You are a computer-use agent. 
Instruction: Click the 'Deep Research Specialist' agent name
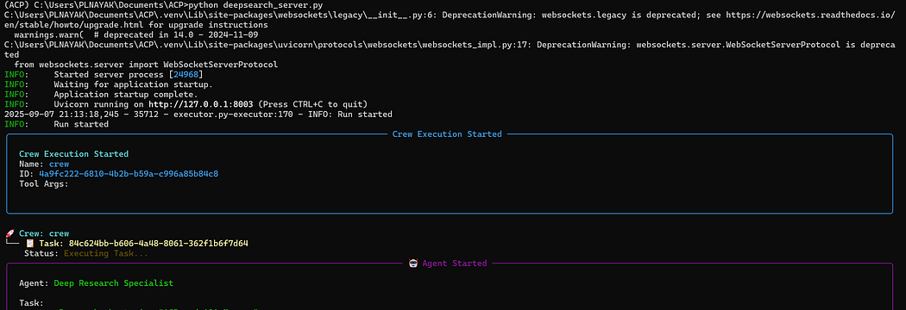pos(113,283)
